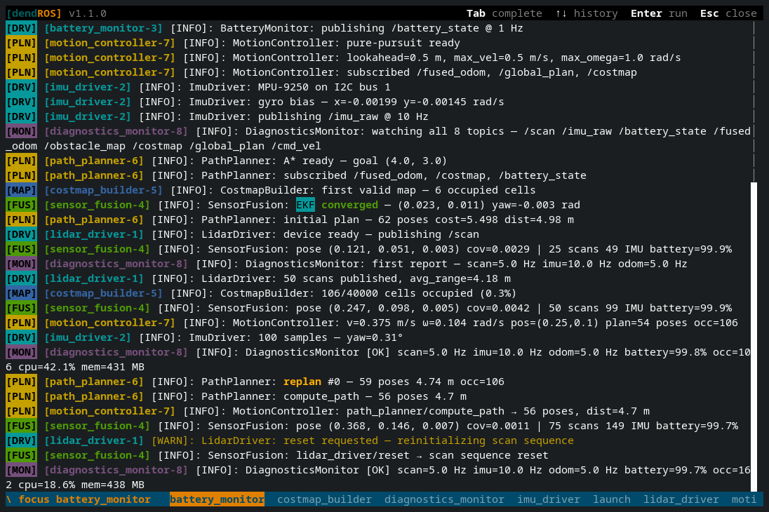Viewport: 769px width, 512px height.
Task: Click the [battery_monitor-3] node label
Action: pos(103,28)
